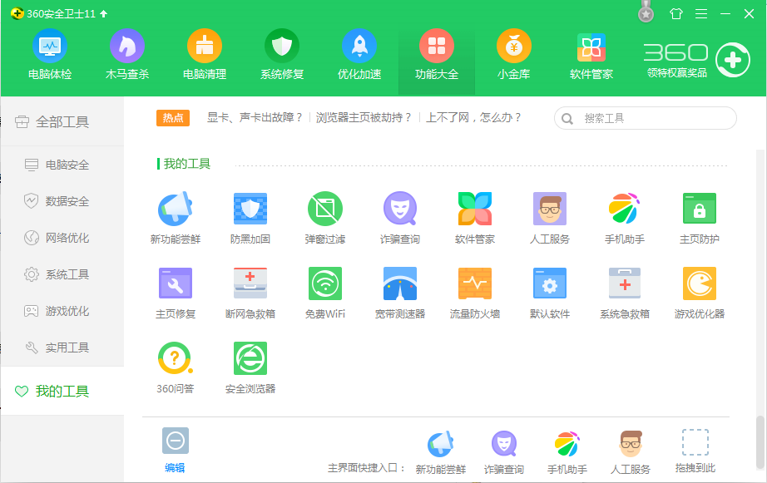767x483 pixels.
Task: Launch 断网急救箱 tool
Action: click(250, 293)
